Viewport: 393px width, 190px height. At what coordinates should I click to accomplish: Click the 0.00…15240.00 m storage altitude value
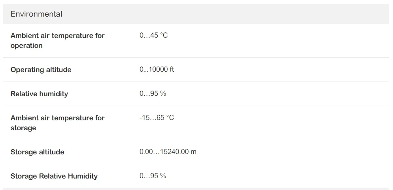(x=168, y=152)
